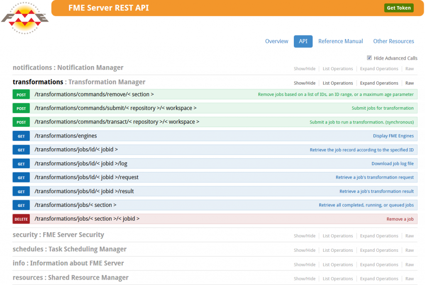
Task: Click GET badge for jobs/<section>
Action: (21, 205)
